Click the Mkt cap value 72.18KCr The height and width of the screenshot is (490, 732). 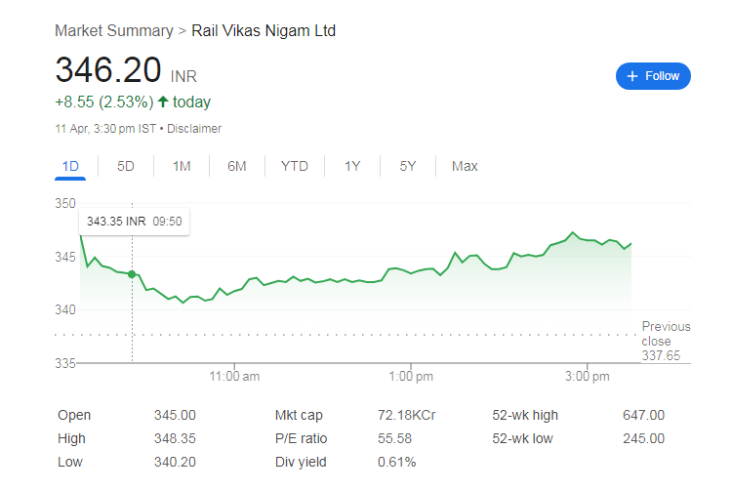coord(406,415)
